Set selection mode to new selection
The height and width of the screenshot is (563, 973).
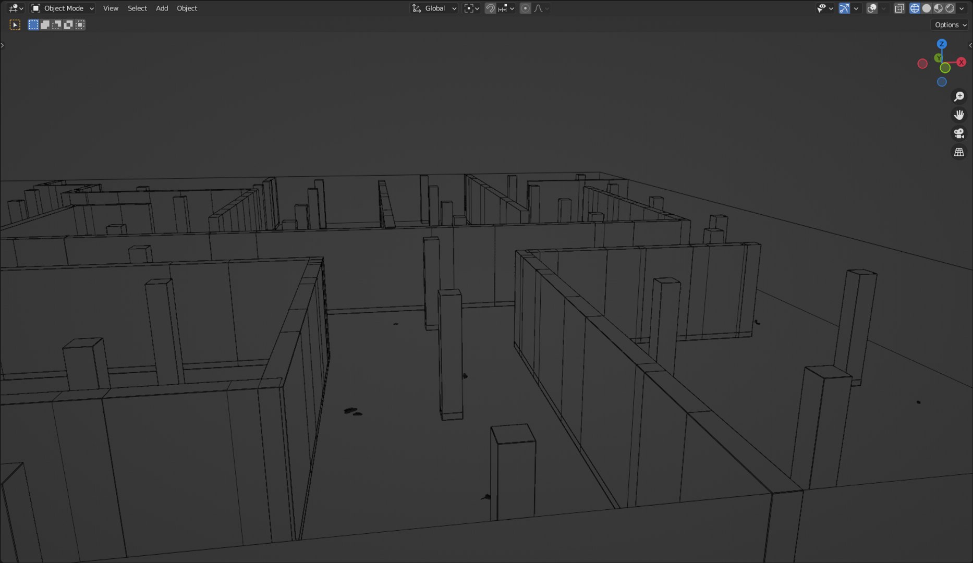[x=33, y=25]
